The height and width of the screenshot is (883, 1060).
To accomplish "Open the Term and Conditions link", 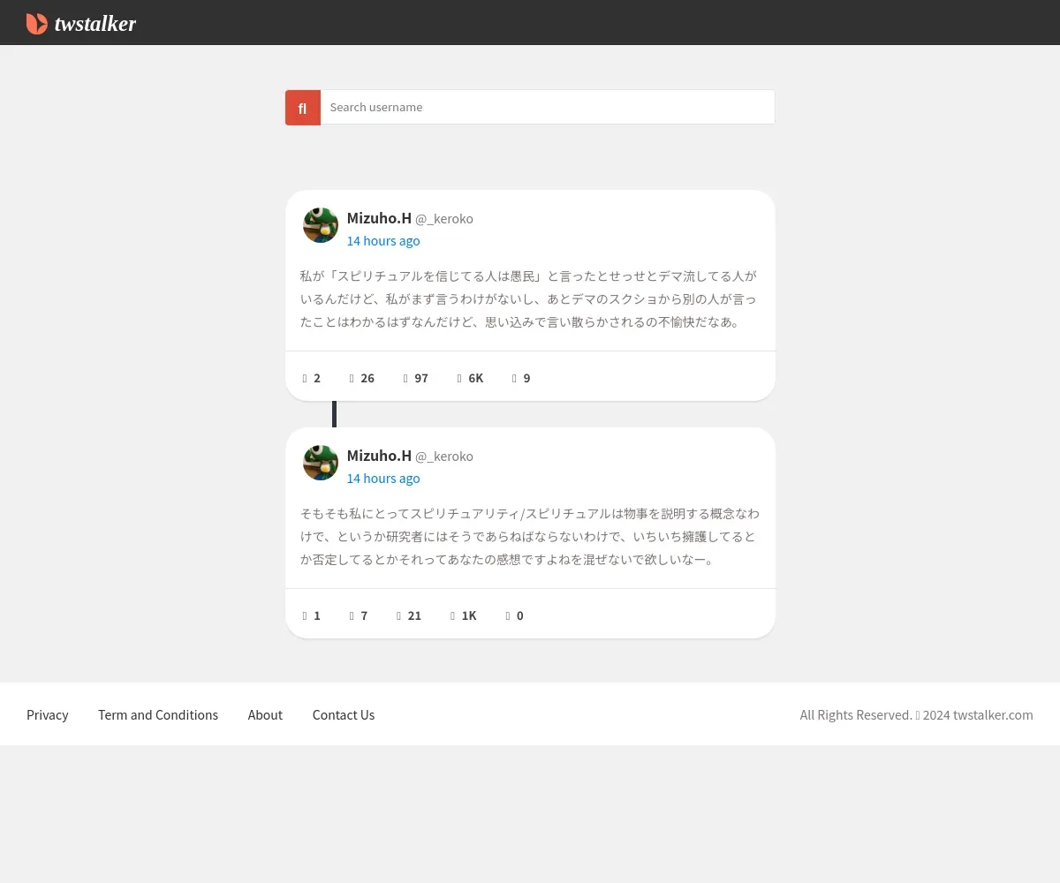I will tap(158, 715).
